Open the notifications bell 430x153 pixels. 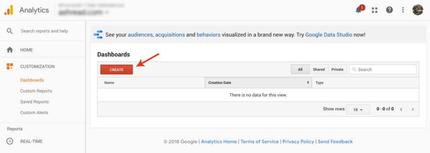[359, 11]
